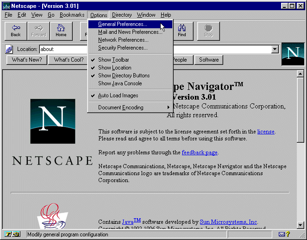307x240 pixels.
Task: Click the status bar progress indicator box
Action: click(250, 234)
